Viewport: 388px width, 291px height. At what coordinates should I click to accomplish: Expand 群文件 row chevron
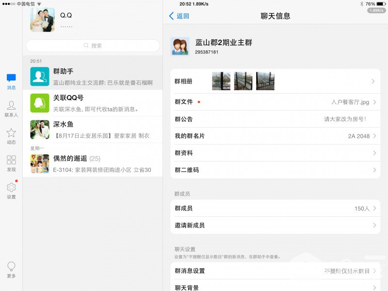point(373,102)
